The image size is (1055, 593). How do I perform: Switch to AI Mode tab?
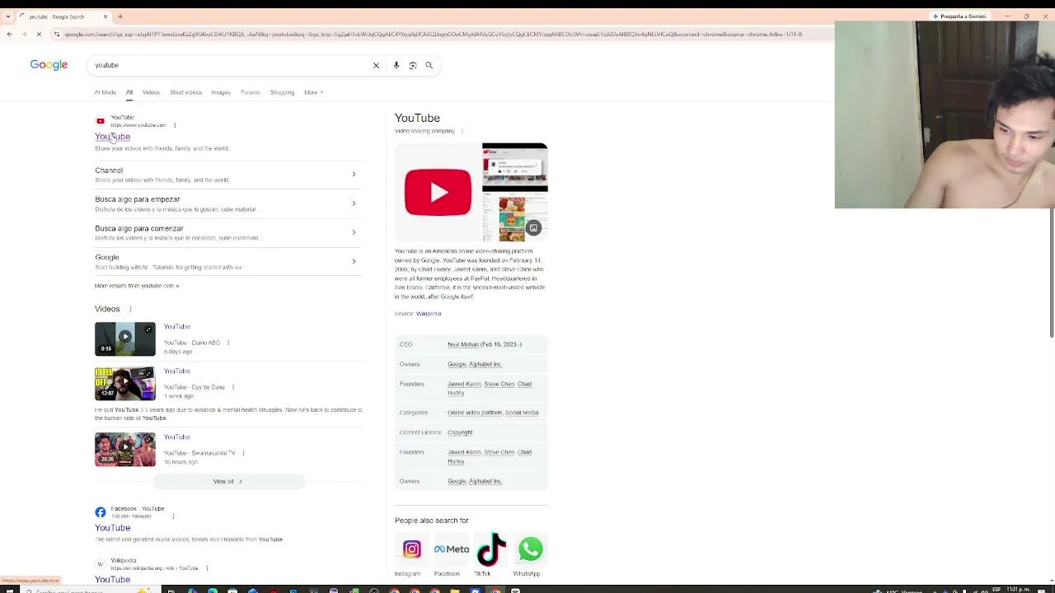pyautogui.click(x=105, y=92)
